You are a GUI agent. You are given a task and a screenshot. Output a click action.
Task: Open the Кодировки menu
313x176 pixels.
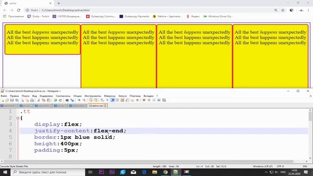click(x=46, y=96)
